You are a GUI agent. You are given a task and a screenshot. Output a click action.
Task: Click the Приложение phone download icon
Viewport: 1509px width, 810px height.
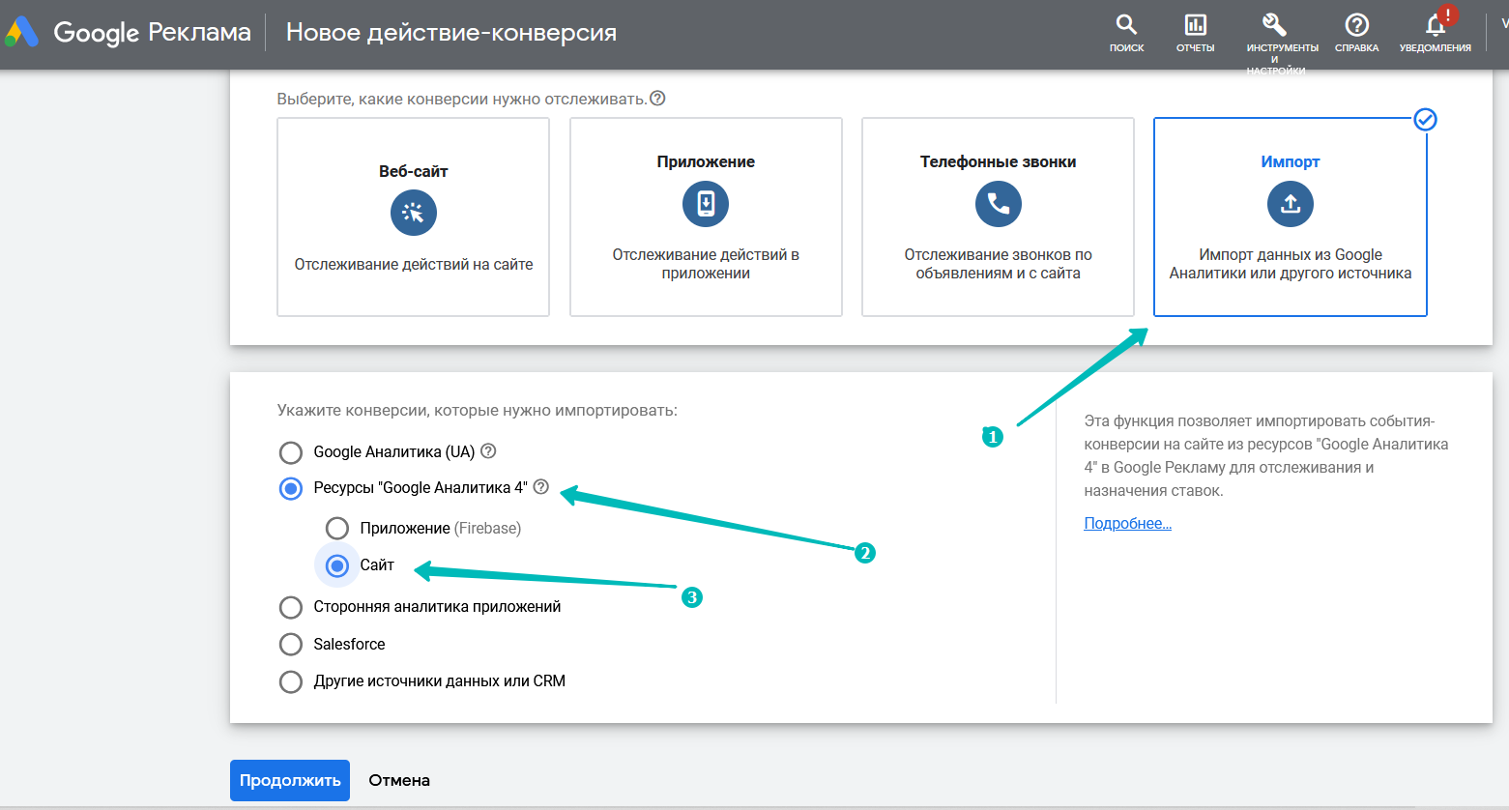point(706,204)
